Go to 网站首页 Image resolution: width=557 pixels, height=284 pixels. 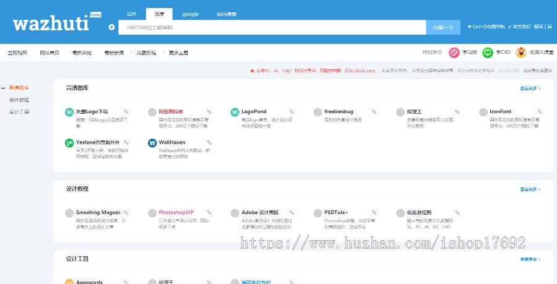tap(50, 53)
